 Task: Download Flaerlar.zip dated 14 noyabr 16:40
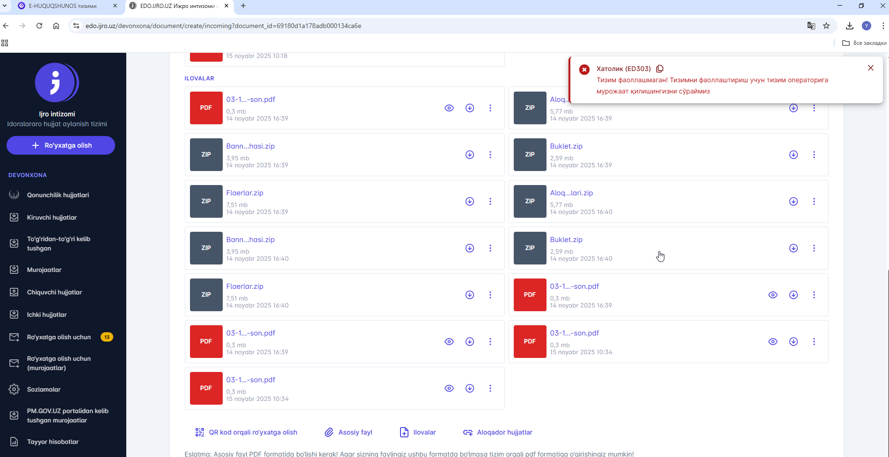point(470,295)
